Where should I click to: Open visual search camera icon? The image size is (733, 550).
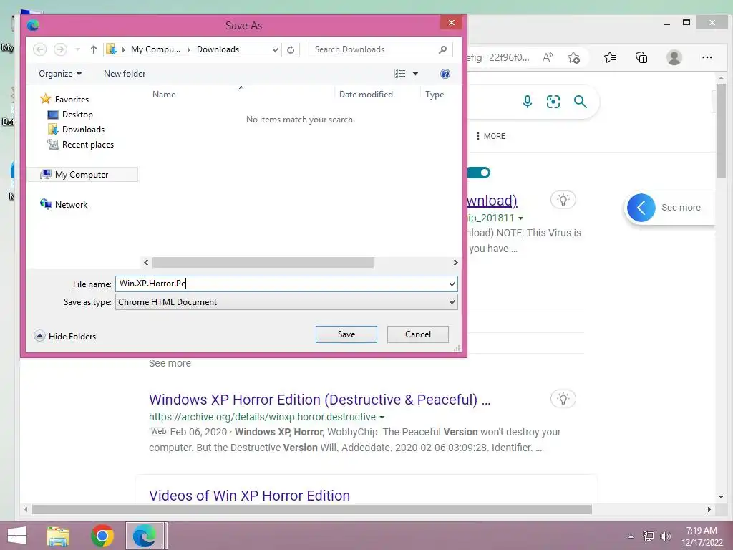point(553,102)
